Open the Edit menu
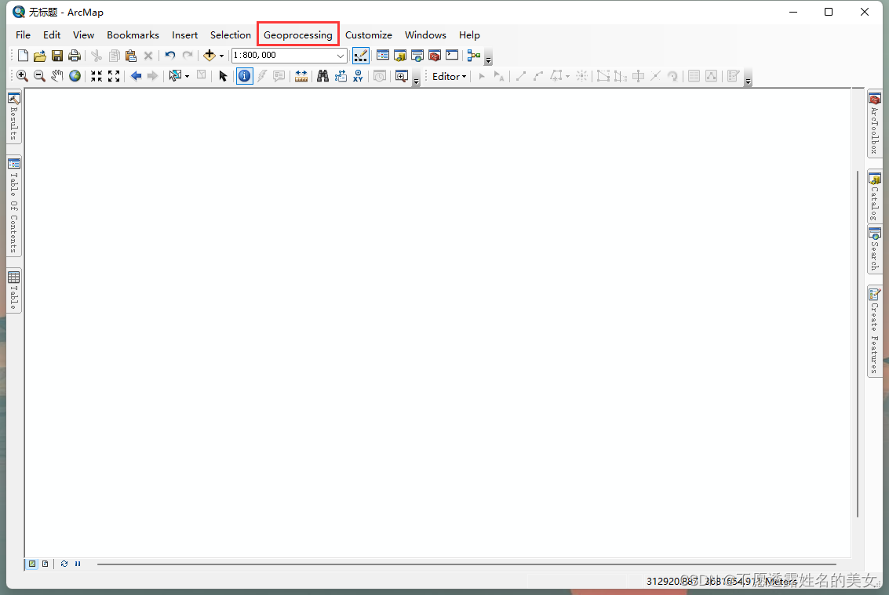Viewport: 889px width, 595px height. (52, 34)
